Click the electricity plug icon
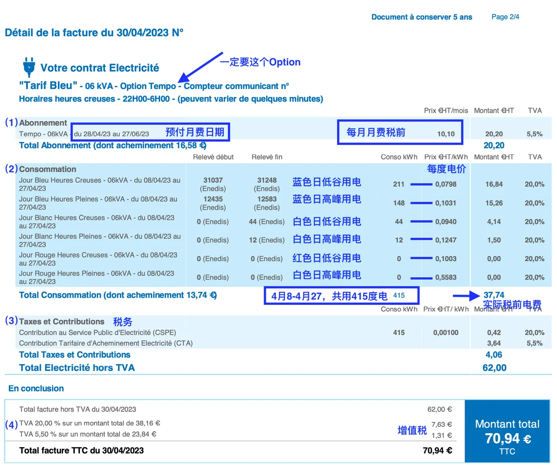Image resolution: width=557 pixels, height=469 pixels. [x=29, y=67]
